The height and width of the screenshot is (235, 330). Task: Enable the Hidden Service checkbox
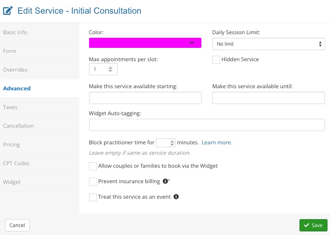click(x=216, y=60)
